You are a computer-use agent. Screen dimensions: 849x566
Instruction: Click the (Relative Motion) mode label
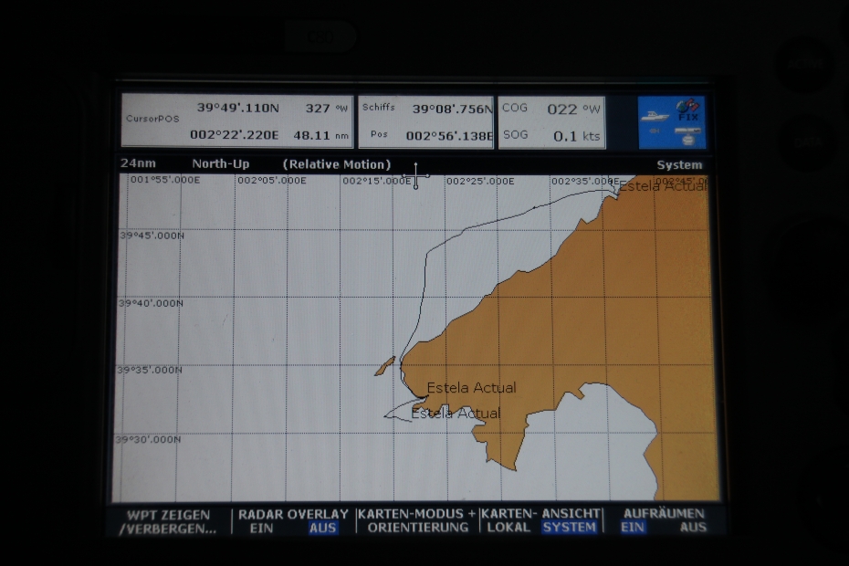coord(336,164)
